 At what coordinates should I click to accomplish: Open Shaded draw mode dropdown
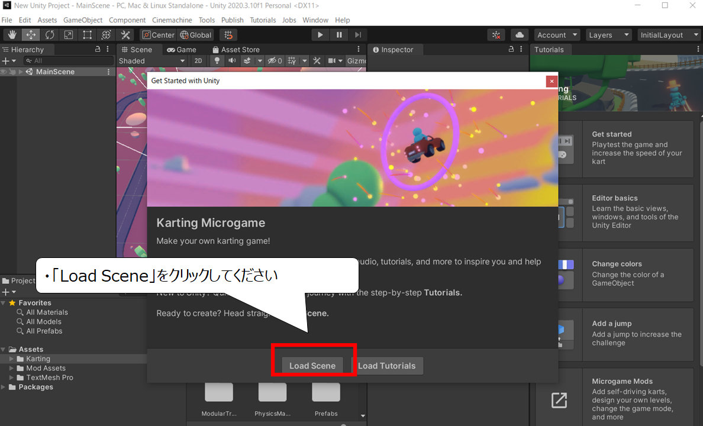tap(152, 61)
